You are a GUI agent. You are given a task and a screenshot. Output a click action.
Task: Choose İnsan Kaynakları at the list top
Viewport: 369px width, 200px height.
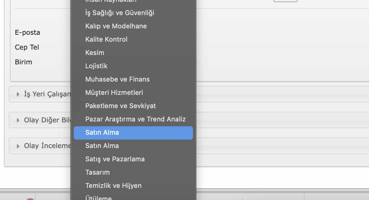[111, 1]
